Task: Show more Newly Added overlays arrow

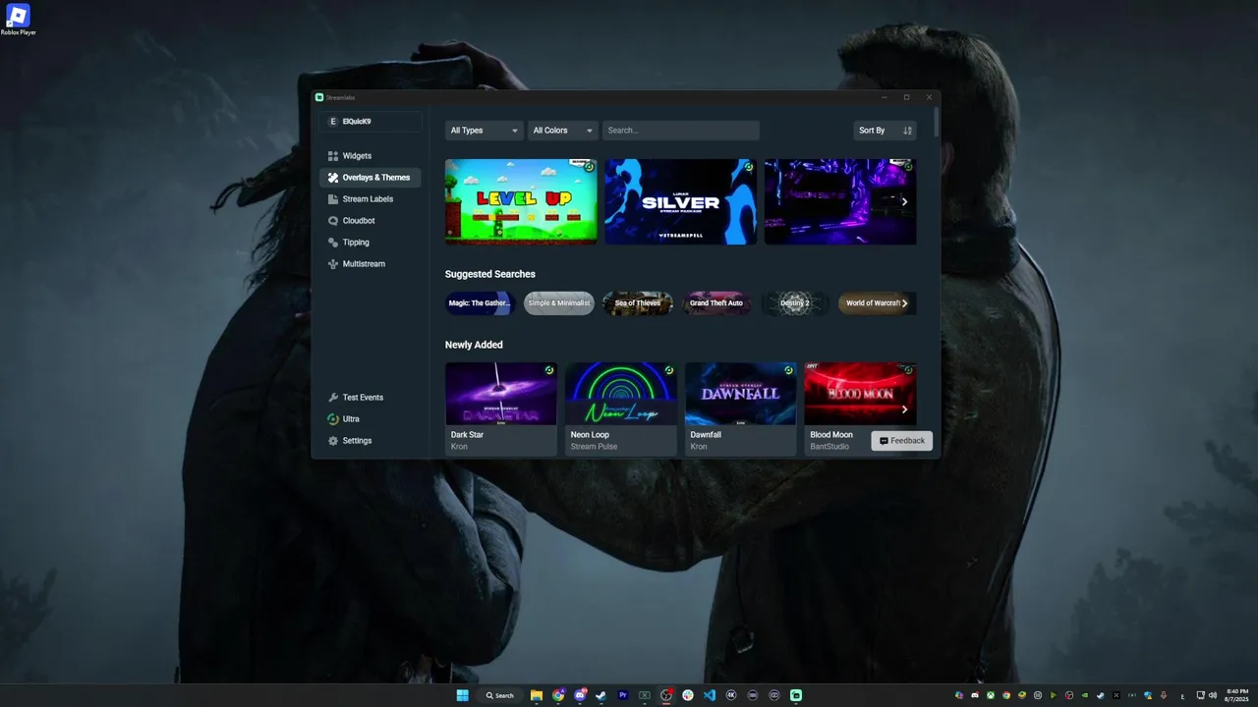Action: [904, 409]
